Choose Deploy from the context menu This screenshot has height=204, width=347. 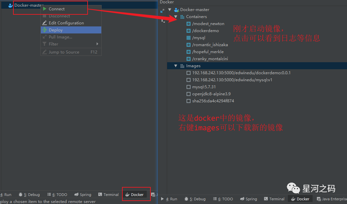[x=71, y=30]
